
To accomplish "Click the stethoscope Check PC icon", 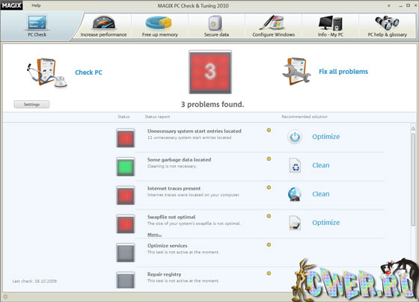I will pos(47,73).
